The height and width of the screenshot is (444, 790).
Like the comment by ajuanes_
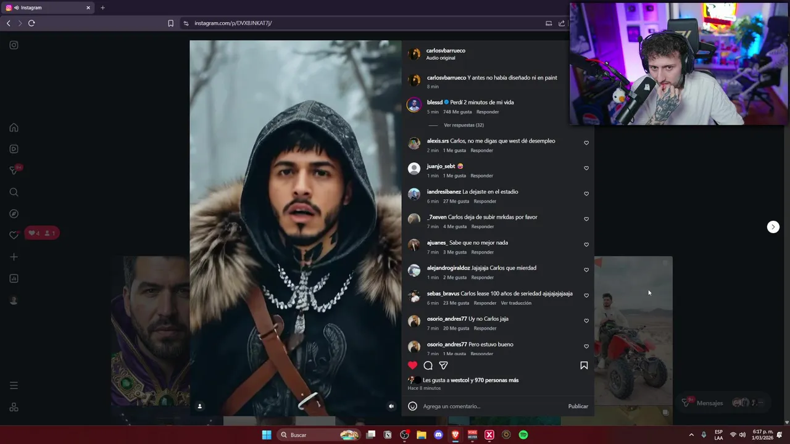[x=586, y=244]
